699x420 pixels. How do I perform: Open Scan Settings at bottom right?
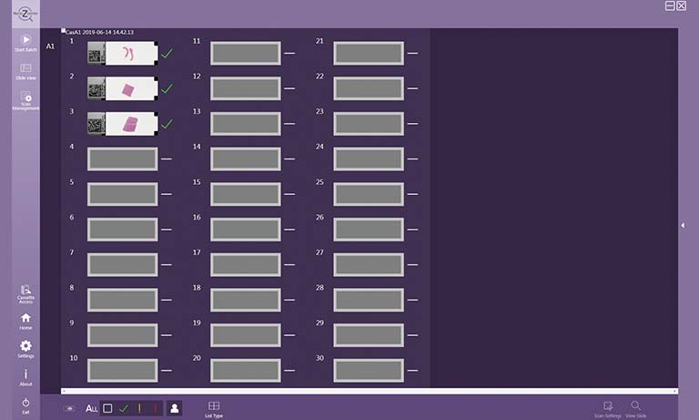(x=607, y=406)
